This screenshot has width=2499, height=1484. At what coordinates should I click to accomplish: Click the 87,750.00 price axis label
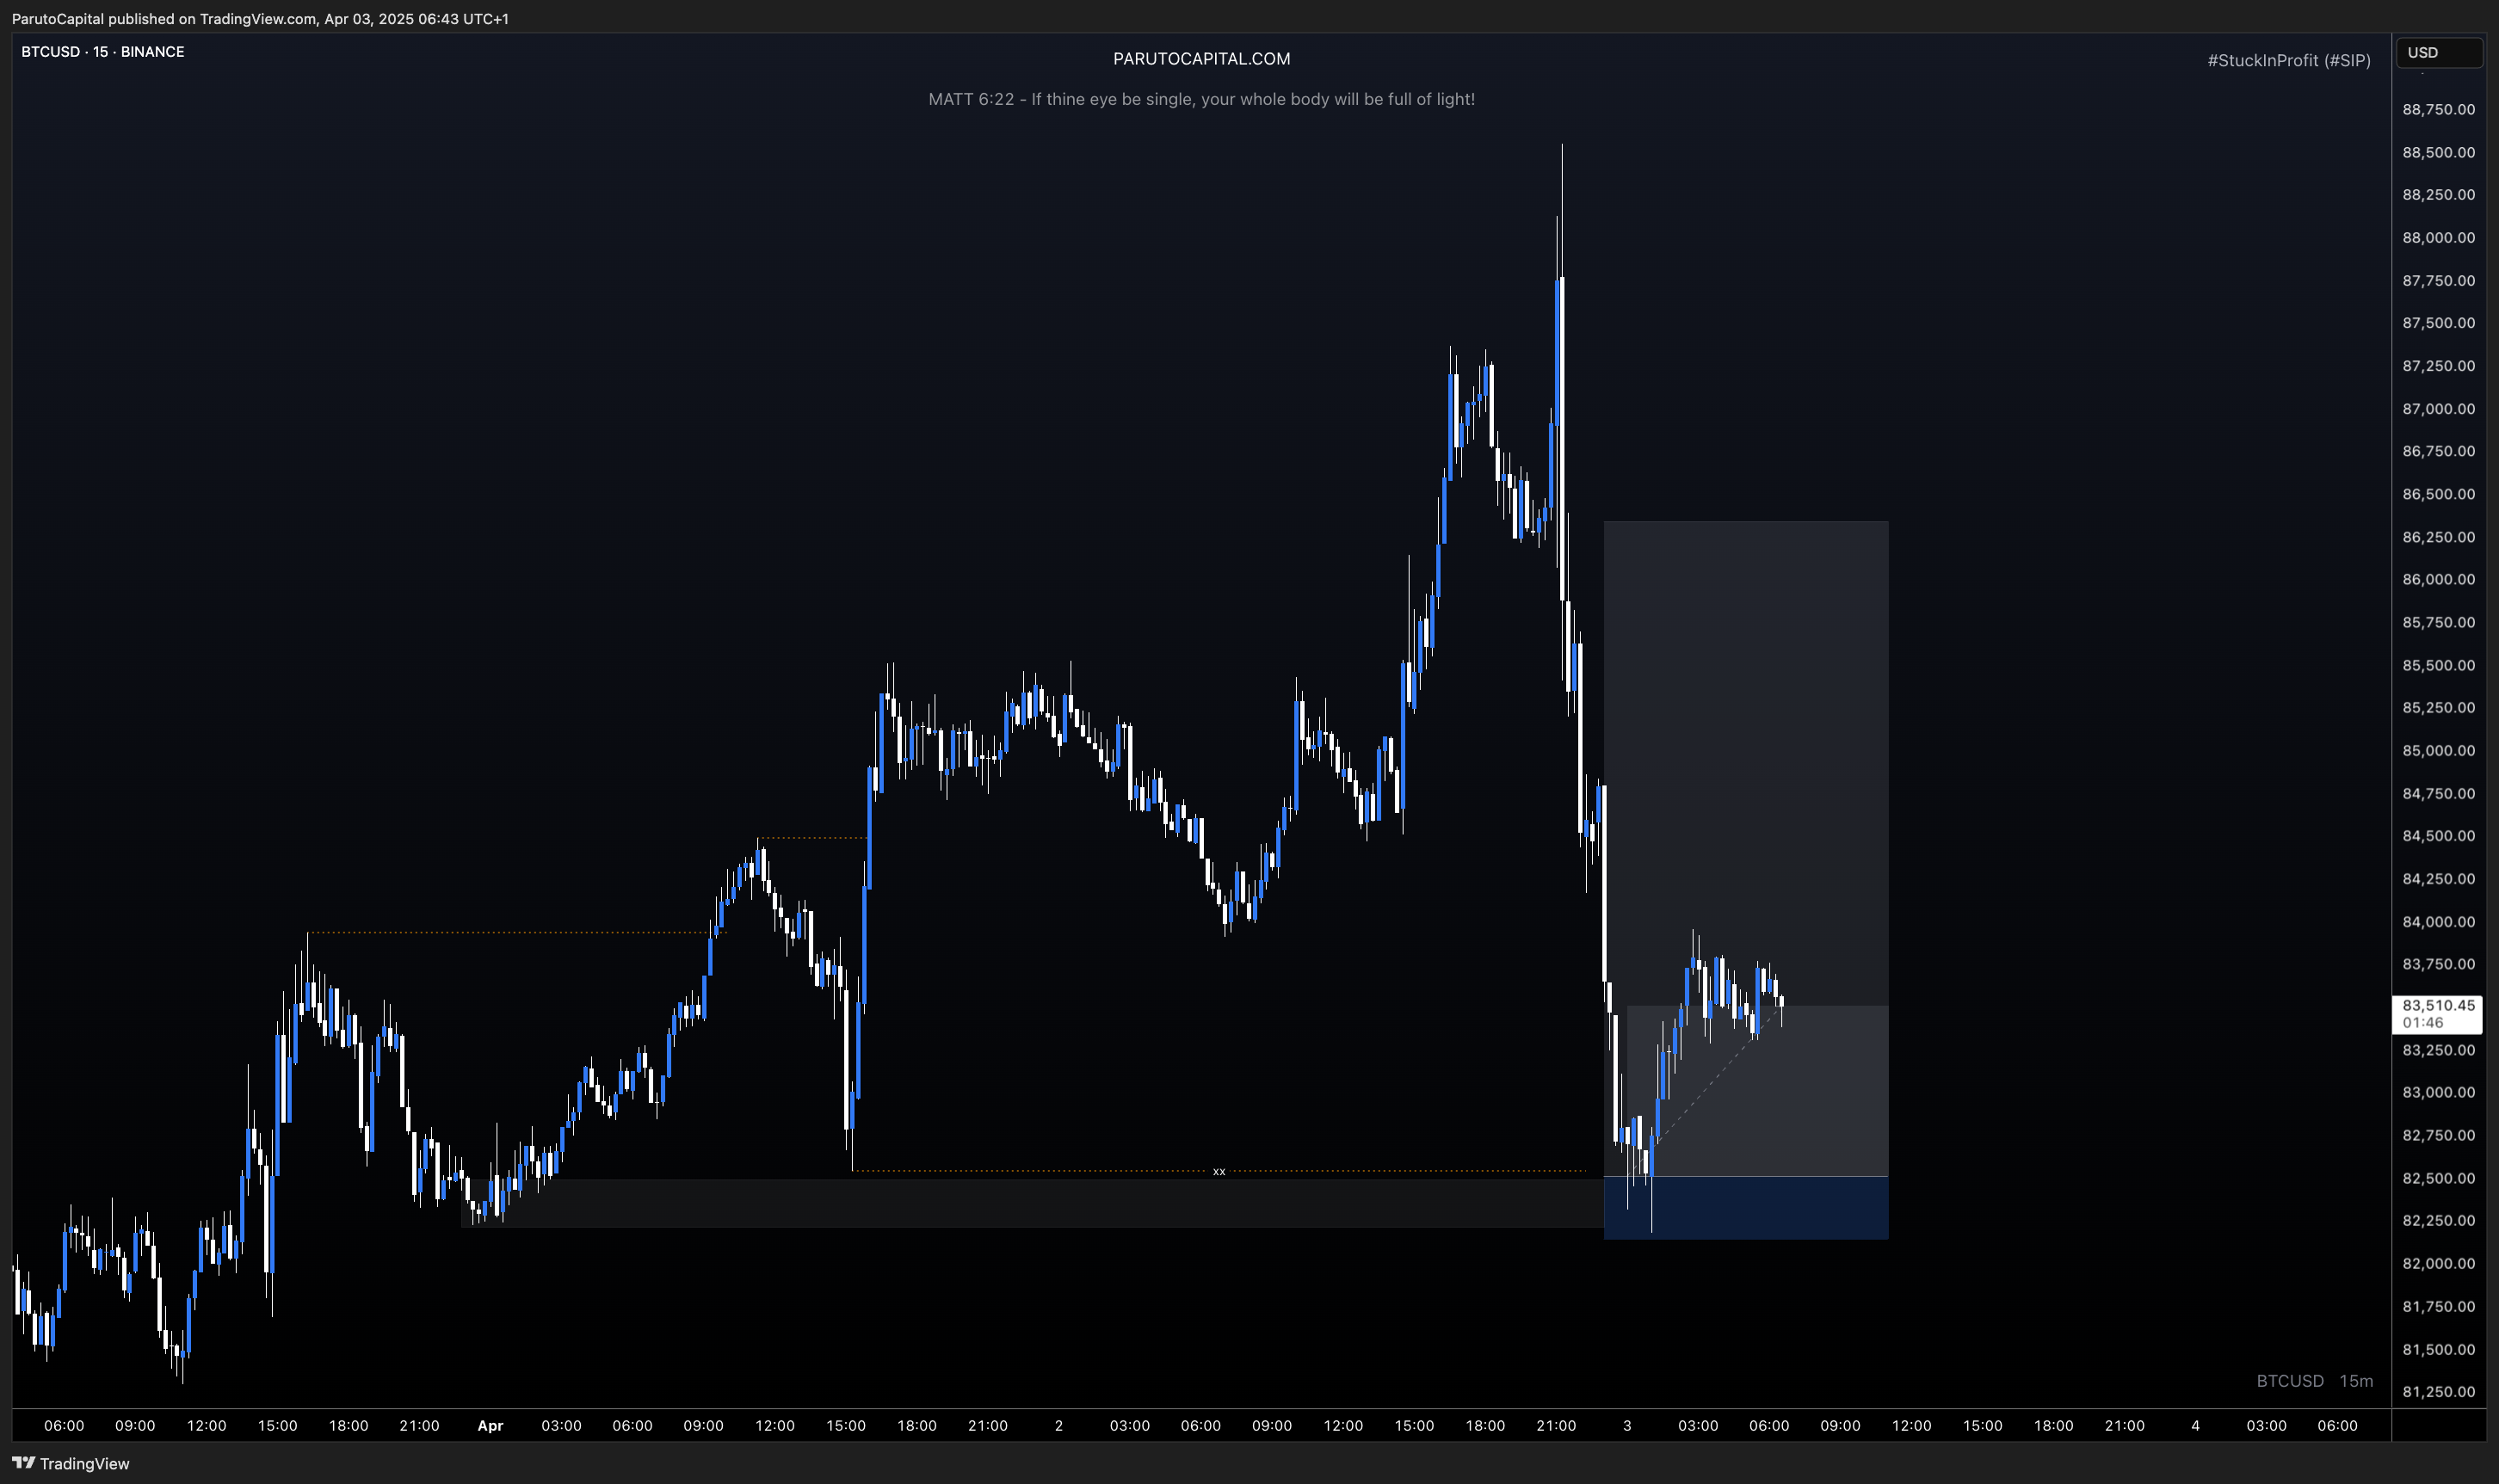click(x=2438, y=280)
